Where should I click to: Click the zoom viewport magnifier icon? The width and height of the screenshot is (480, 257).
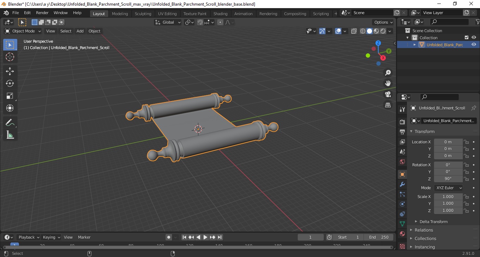point(388,73)
